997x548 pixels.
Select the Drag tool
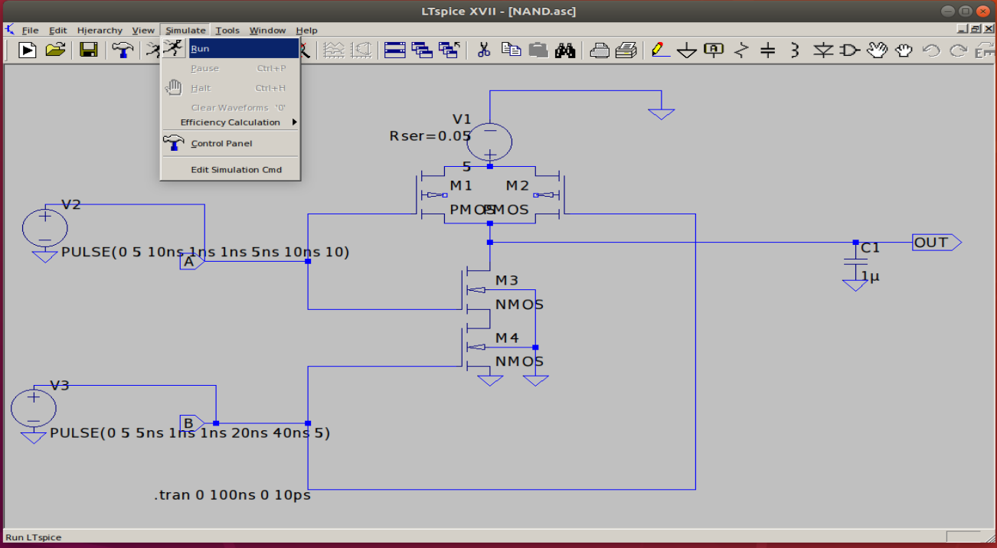(904, 50)
